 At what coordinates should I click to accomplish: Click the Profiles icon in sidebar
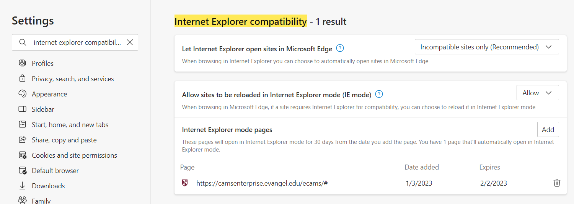click(x=23, y=63)
